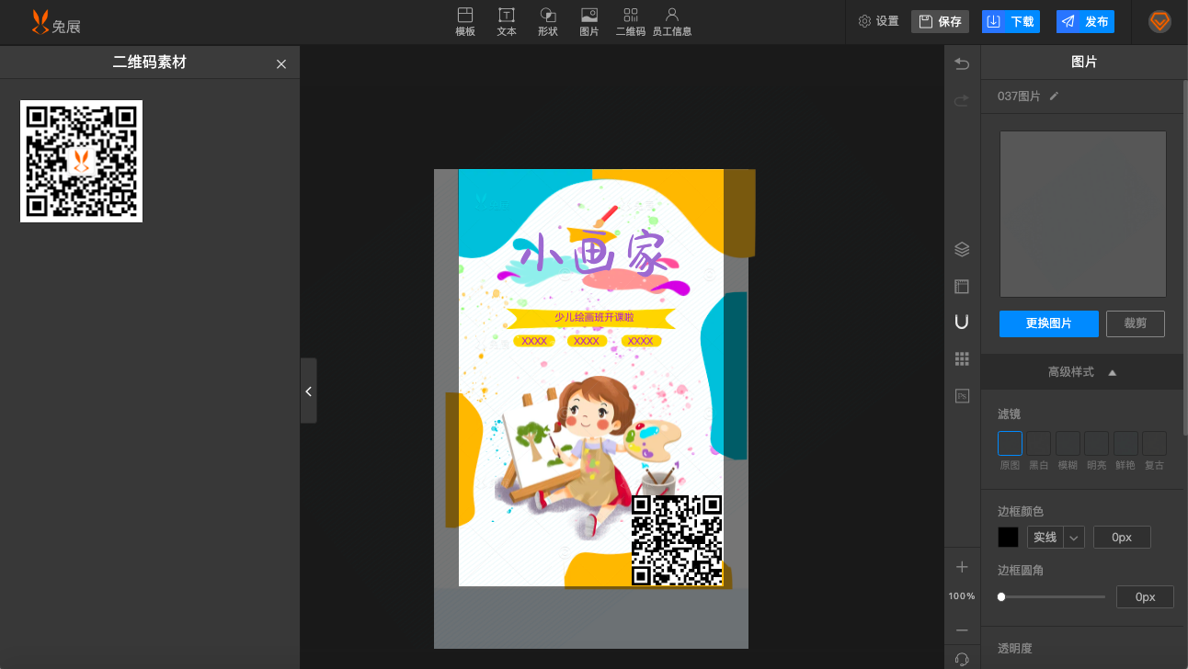
Task: Select the 复古 vintage filter
Action: (x=1154, y=444)
